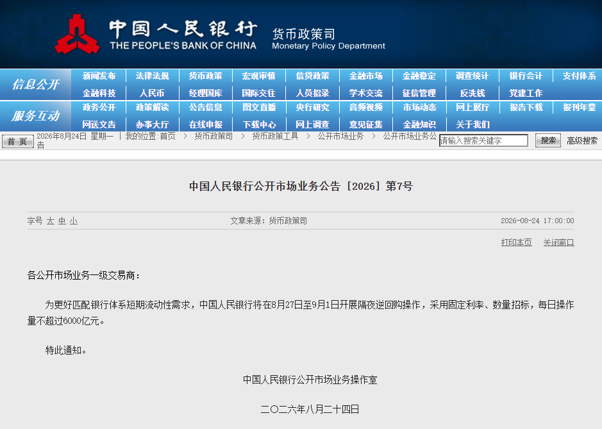
Task: Set font size to 中
Action: click(62, 221)
